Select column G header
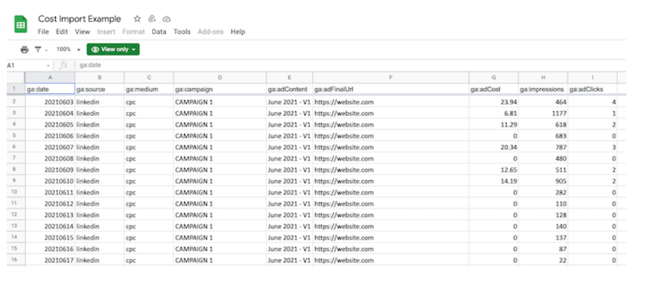The width and height of the screenshot is (645, 286). 493,77
